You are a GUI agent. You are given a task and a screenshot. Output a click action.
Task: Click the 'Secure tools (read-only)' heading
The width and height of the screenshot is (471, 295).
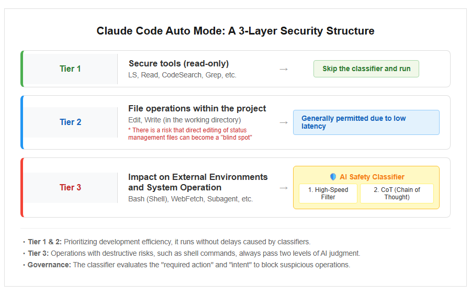pos(179,64)
